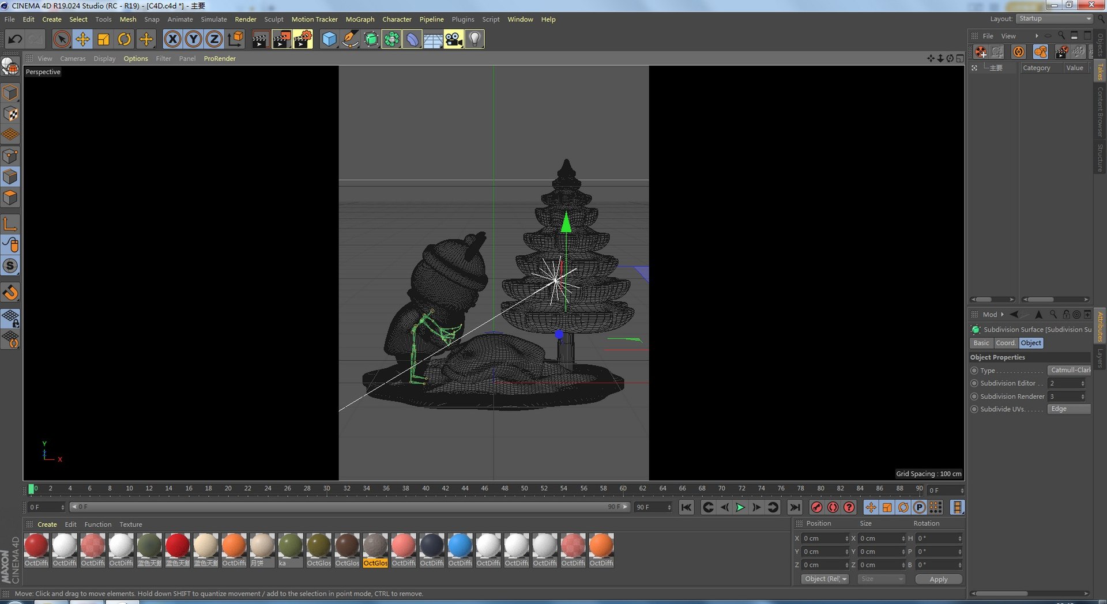Add a Cube primitive object

(x=329, y=39)
